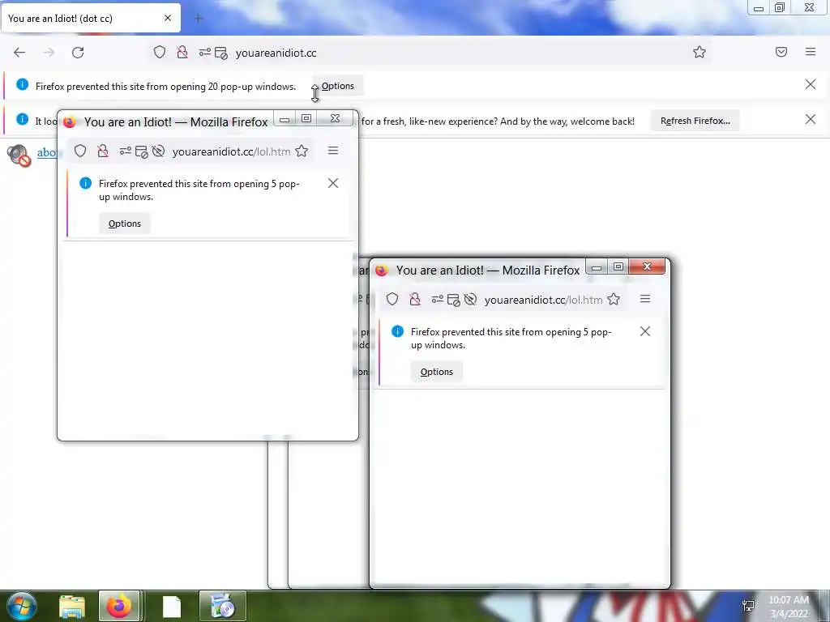Bookmark youareanidiot.cc with main window star

pos(700,52)
